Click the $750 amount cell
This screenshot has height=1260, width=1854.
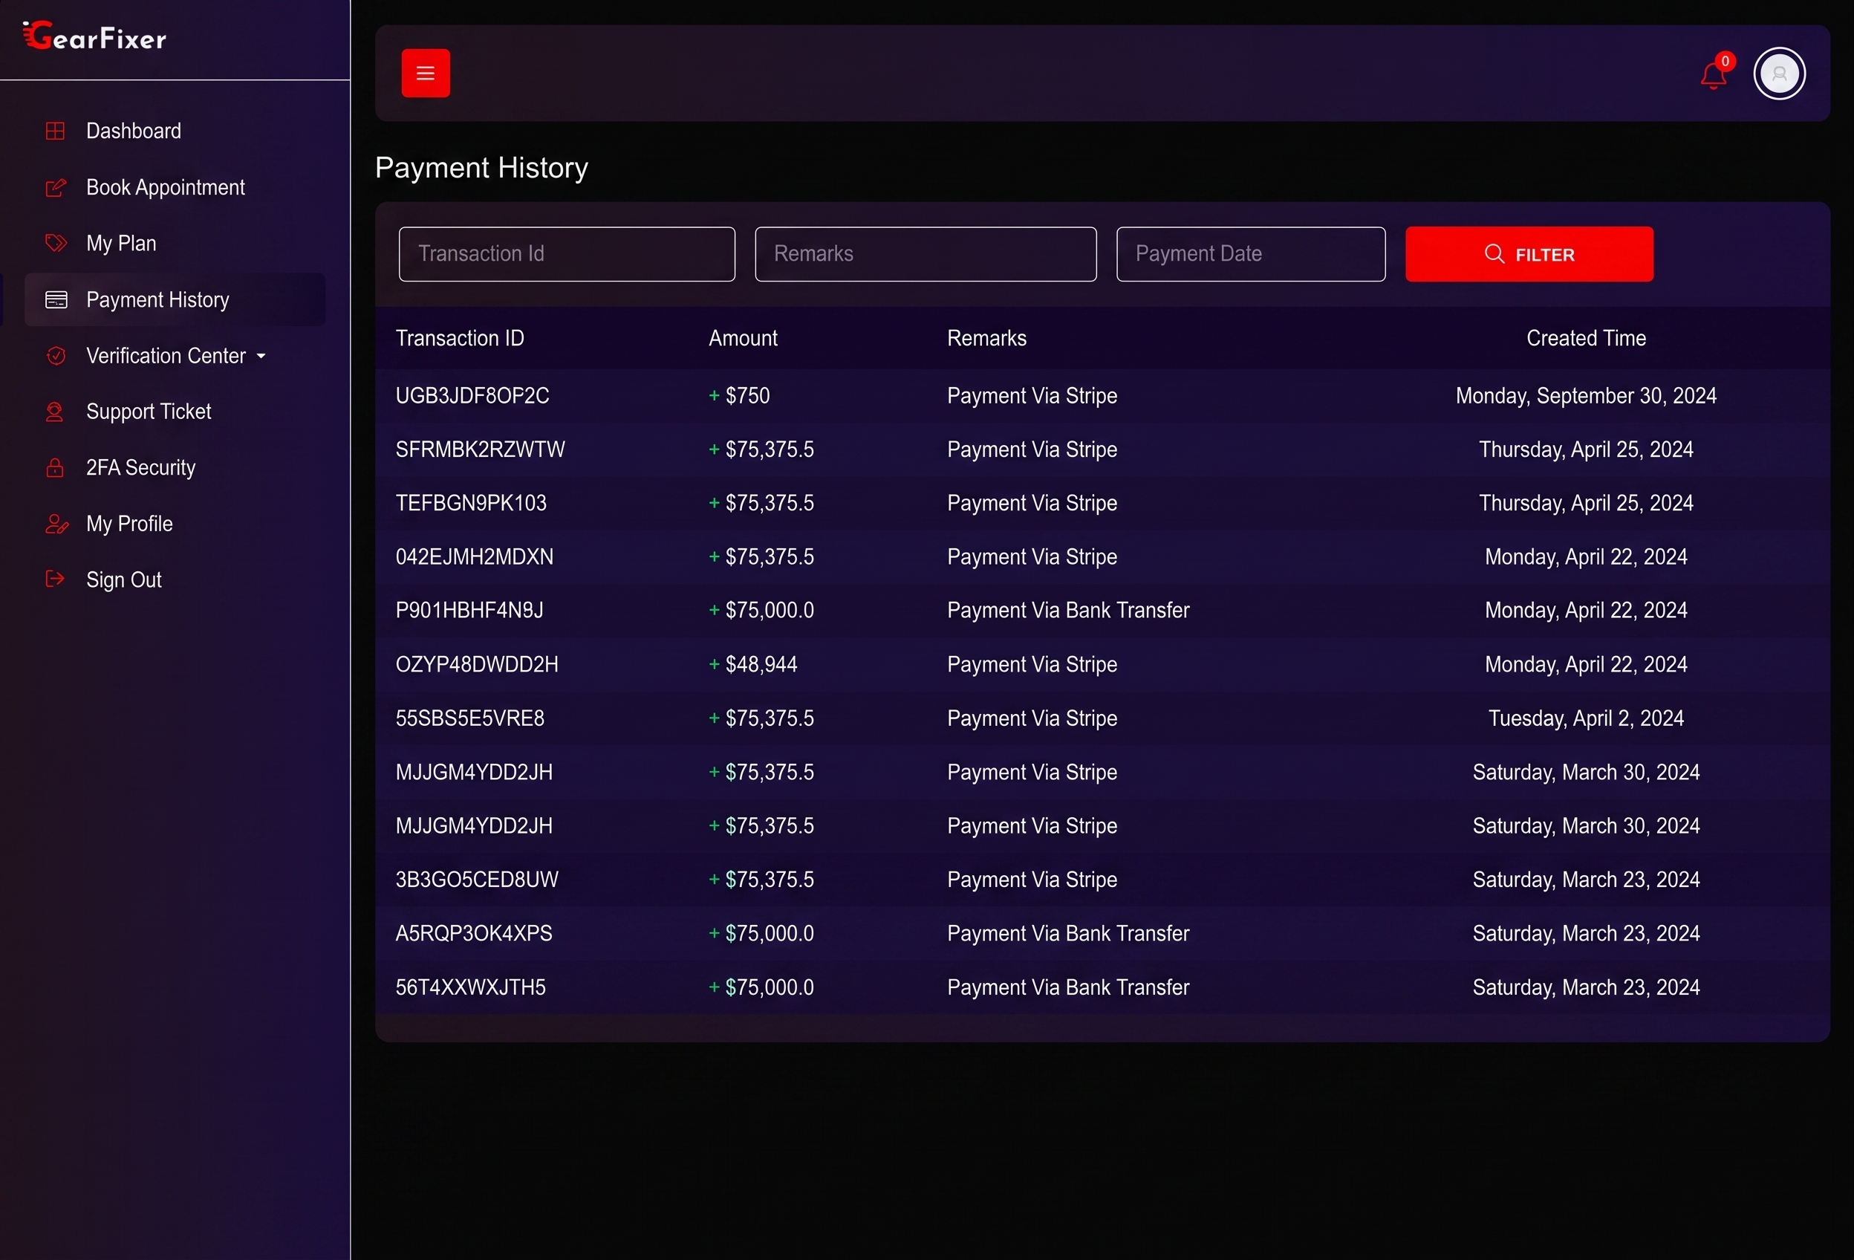[x=739, y=396]
